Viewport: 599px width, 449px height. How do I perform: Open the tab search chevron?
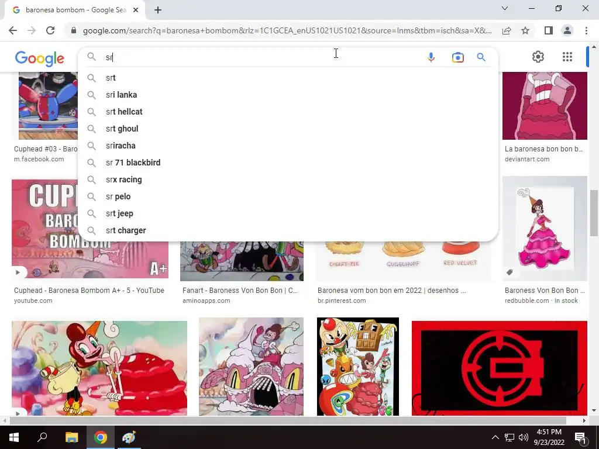click(505, 8)
